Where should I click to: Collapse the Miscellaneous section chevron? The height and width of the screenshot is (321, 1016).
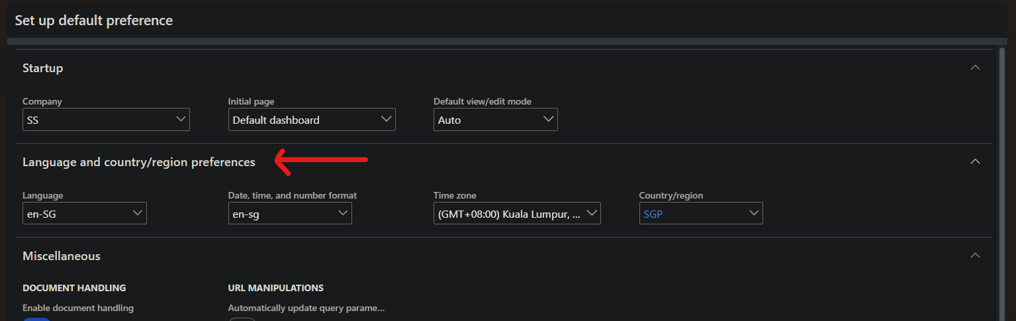pos(974,255)
